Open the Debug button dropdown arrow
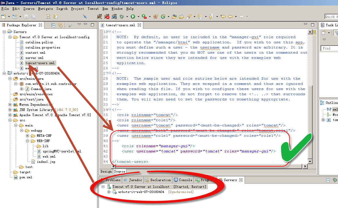 tap(127, 16)
